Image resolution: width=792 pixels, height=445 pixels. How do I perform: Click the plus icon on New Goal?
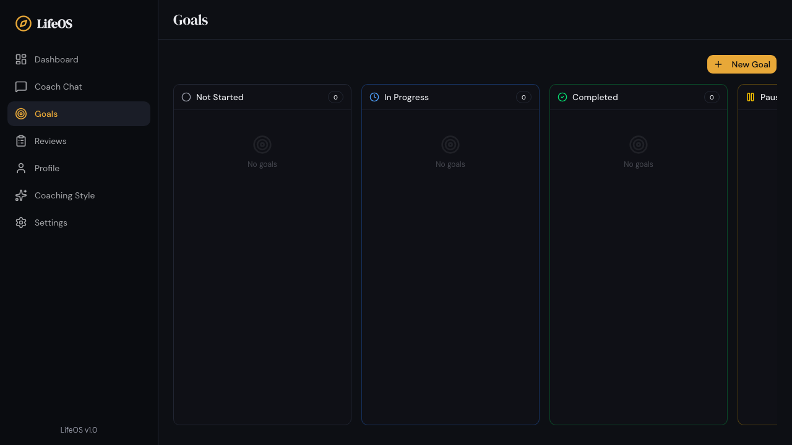pos(718,64)
